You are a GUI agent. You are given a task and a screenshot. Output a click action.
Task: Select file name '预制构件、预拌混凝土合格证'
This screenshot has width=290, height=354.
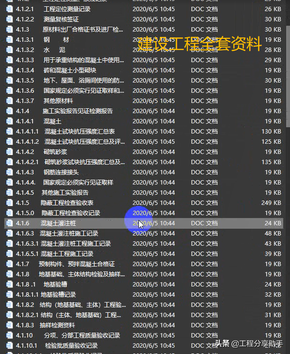pyautogui.click(x=77, y=264)
